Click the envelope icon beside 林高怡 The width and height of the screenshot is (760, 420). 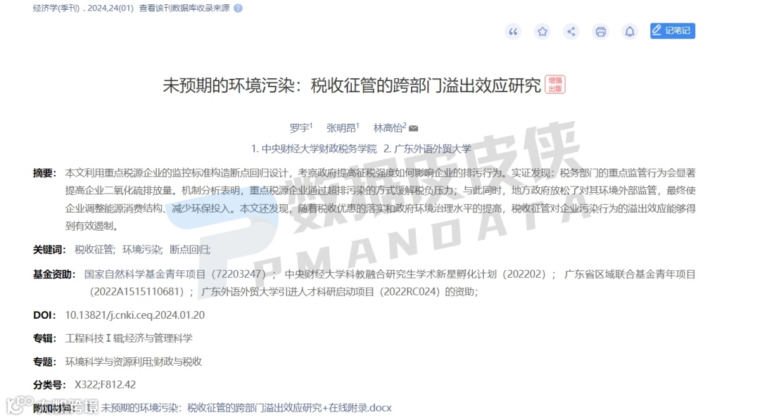pos(414,128)
